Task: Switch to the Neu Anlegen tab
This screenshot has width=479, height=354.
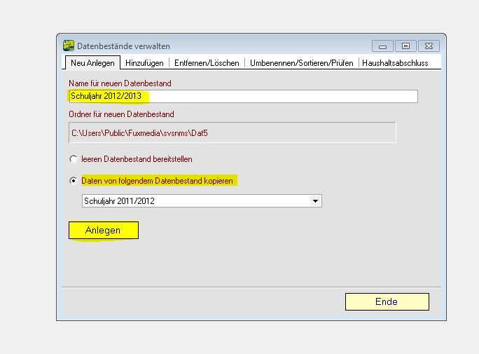Action: coord(92,63)
